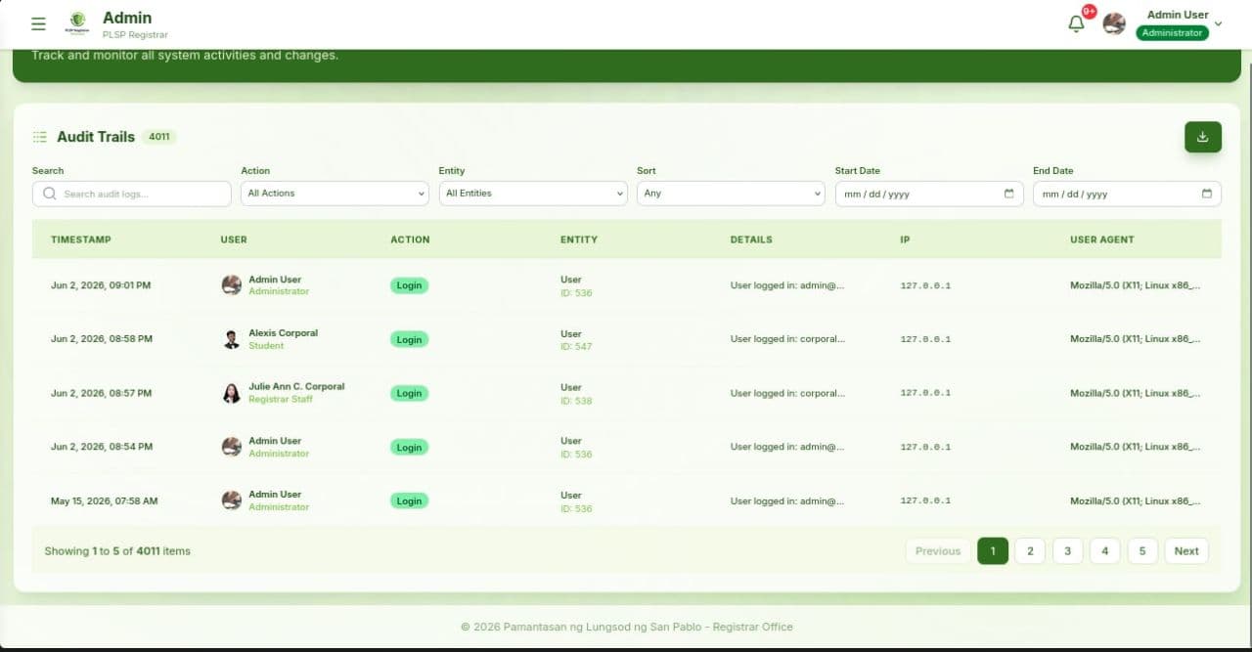
Task: Go to pagination page 5
Action: click(1142, 551)
